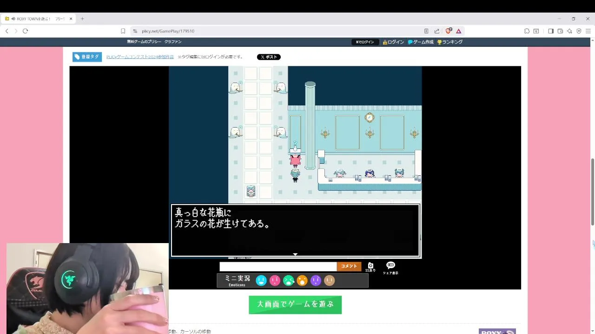The height and width of the screenshot is (334, 595).
Task: Click the 登録タグ label badge
Action: coord(87,57)
